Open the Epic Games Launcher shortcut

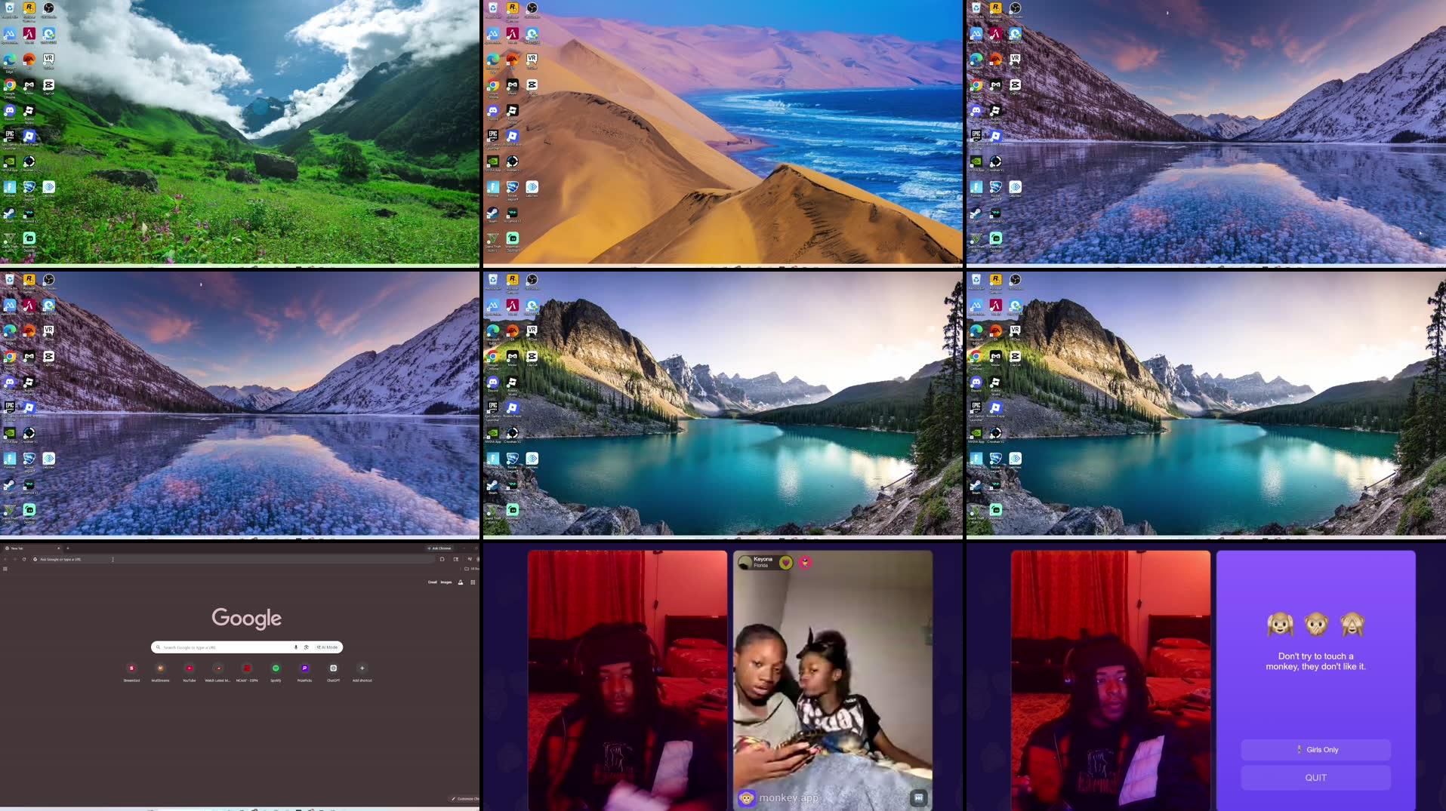point(10,134)
